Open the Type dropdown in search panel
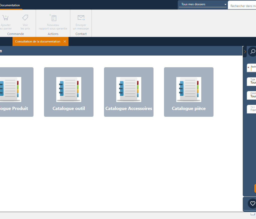Image resolution: width=256 pixels, height=219 pixels. (x=252, y=81)
